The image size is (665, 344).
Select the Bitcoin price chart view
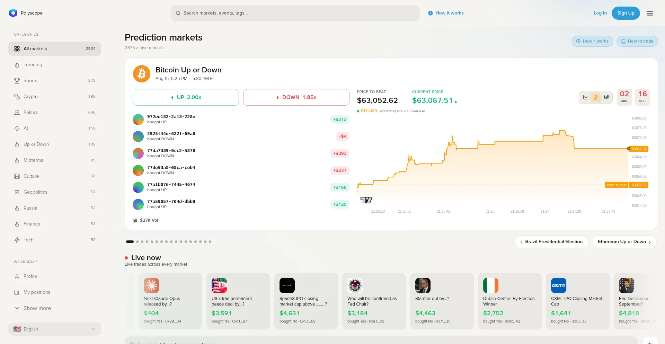click(x=596, y=97)
